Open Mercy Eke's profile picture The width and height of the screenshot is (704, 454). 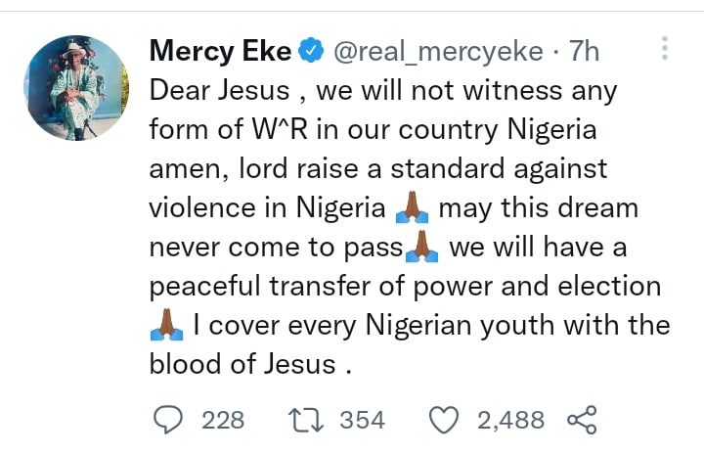(76, 88)
